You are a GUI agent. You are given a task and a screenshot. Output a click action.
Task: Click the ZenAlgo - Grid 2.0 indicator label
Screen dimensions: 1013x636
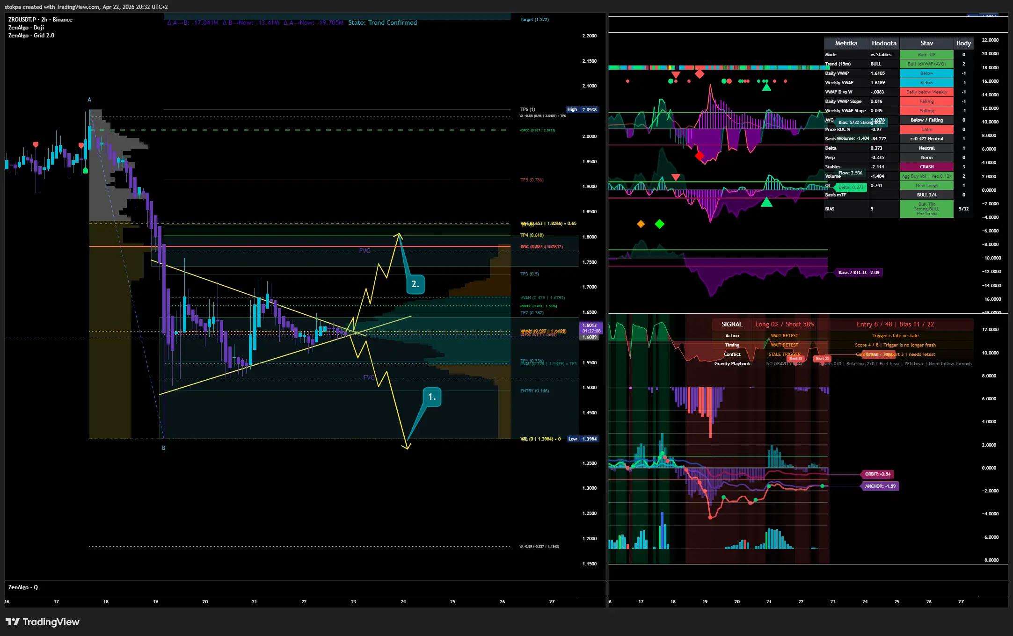point(31,36)
